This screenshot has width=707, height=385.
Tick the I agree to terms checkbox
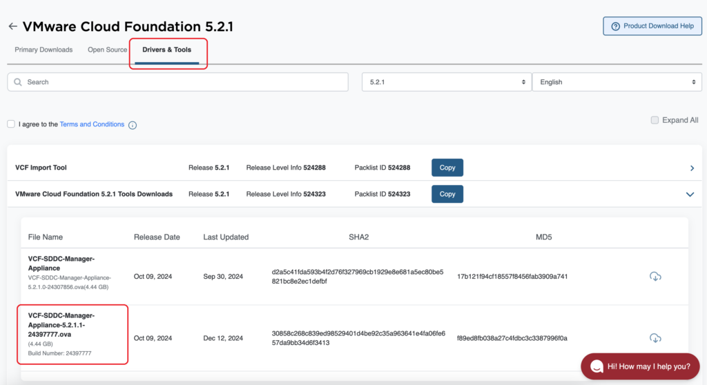point(11,124)
